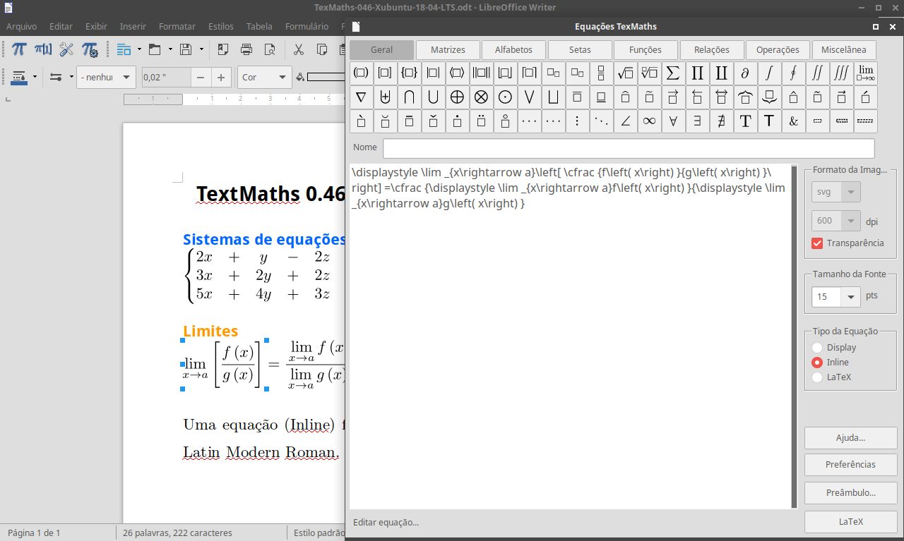Switch to the Operações tab
The height and width of the screenshot is (541, 904).
pyautogui.click(x=778, y=50)
